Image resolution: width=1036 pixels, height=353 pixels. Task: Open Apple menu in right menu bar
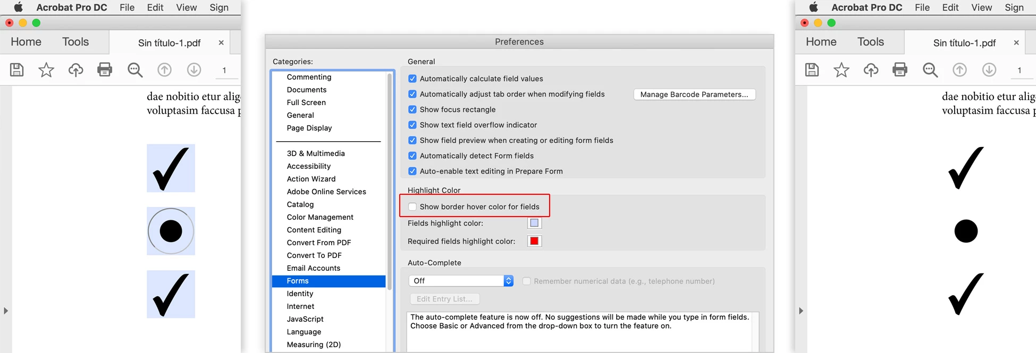click(814, 7)
